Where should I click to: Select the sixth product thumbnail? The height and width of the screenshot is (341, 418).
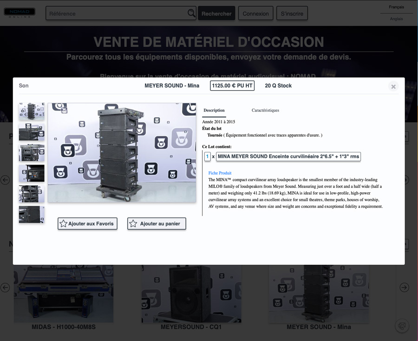pyautogui.click(x=32, y=214)
